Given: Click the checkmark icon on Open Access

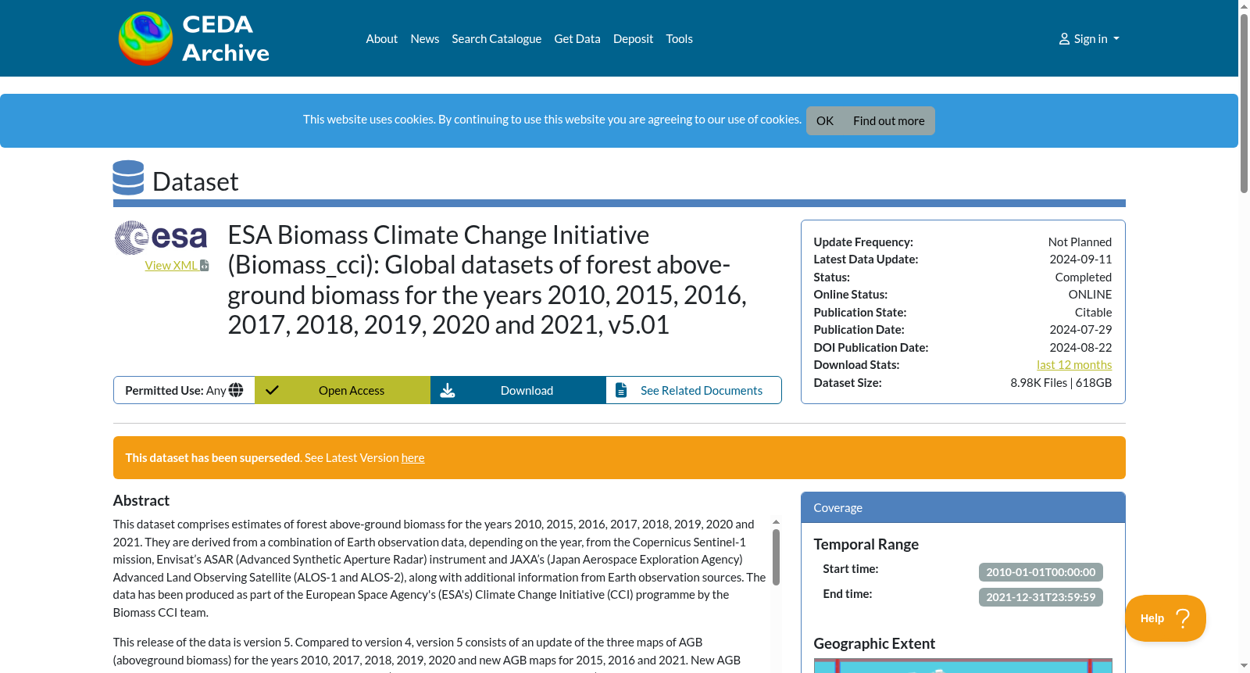Looking at the screenshot, I should tap(272, 390).
